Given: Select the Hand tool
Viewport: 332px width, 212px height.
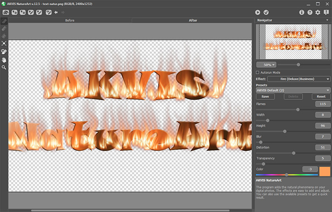Looking at the screenshot, I should click(x=4, y=60).
